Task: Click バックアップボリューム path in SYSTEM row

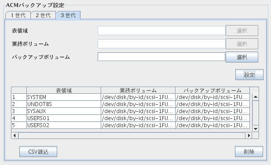Action: pyautogui.click(x=212, y=97)
